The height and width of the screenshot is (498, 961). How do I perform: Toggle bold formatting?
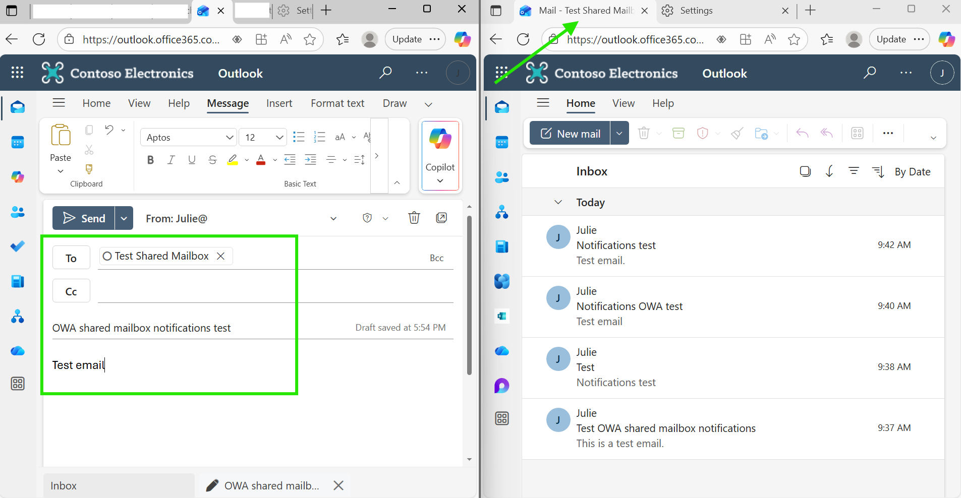(150, 160)
